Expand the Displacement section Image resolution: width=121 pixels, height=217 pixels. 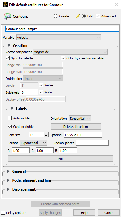pos(8,189)
